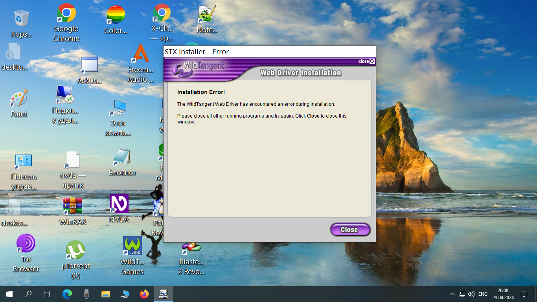The height and width of the screenshot is (302, 537).
Task: Click the active STX Installer taskbar button
Action: [x=164, y=294]
